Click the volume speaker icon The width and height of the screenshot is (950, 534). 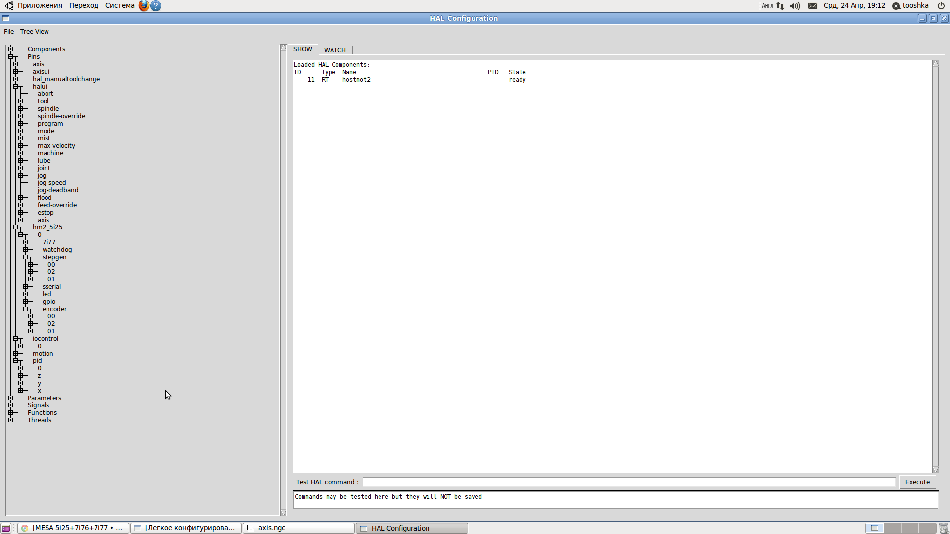795,6
